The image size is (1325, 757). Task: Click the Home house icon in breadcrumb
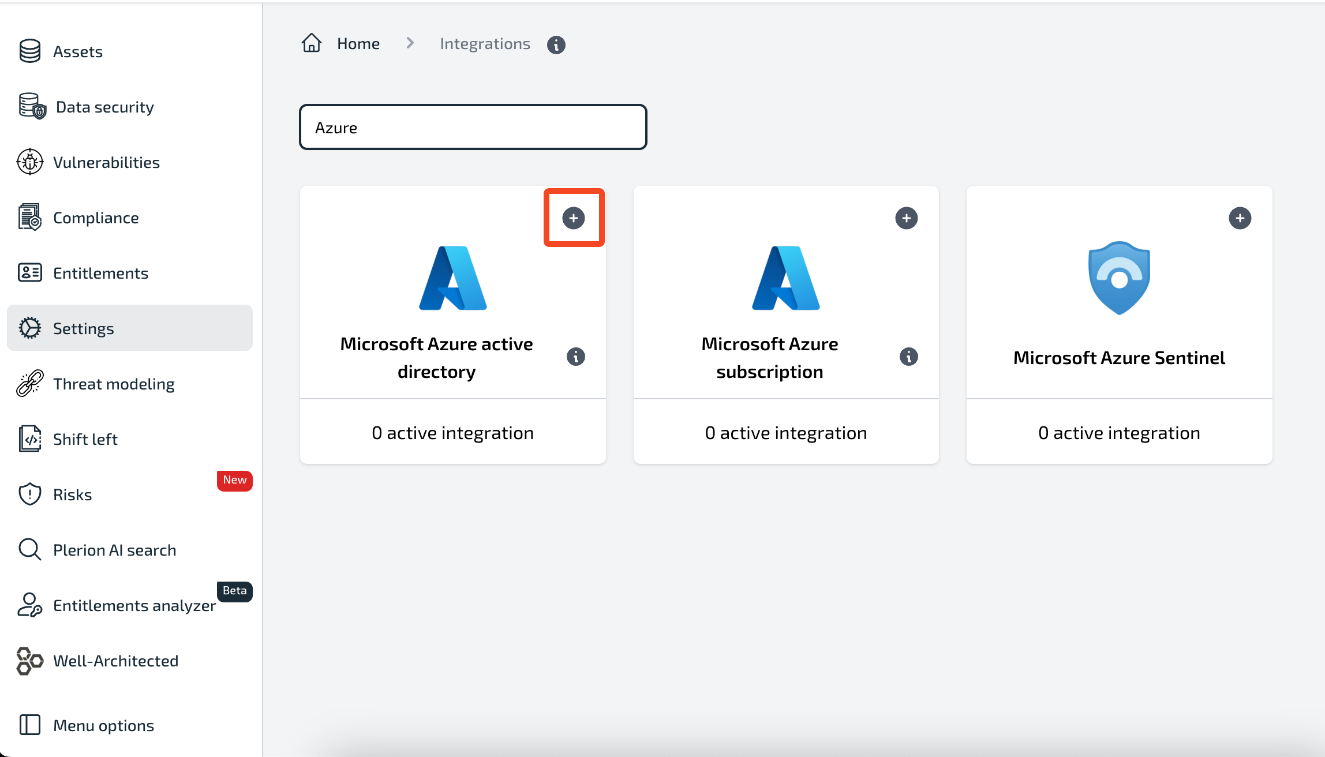[x=312, y=43]
